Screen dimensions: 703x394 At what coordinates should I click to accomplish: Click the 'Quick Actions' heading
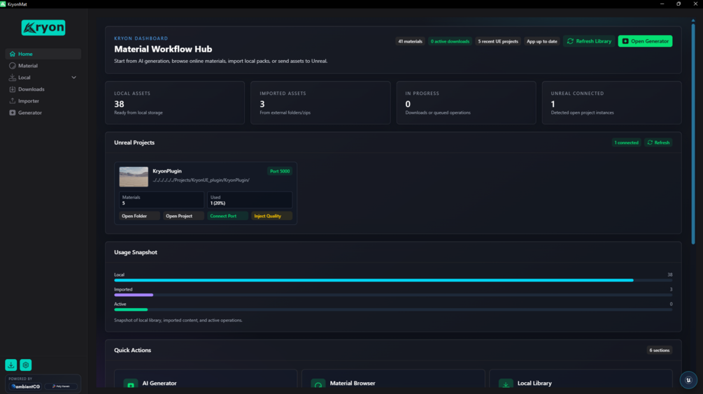click(133, 350)
